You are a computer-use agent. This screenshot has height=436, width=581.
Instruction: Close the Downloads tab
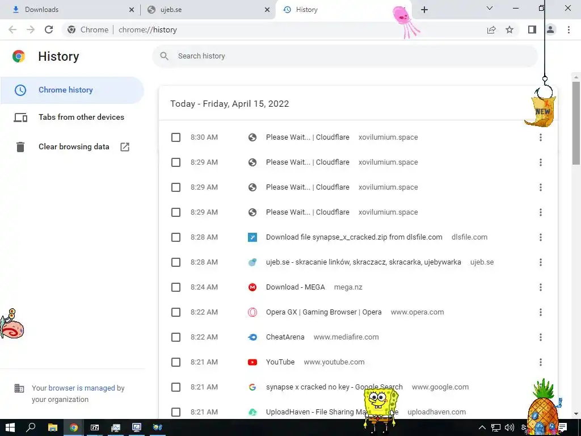[x=132, y=10]
